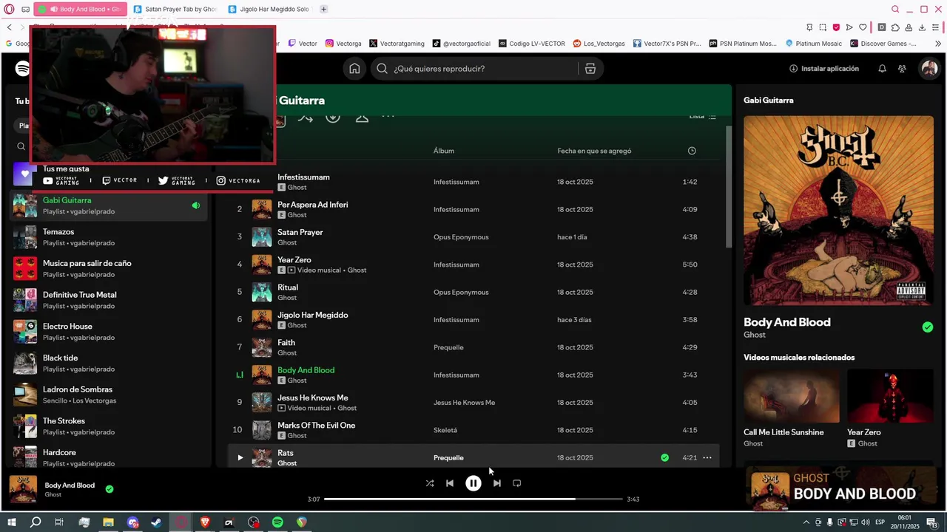Open the Jesus He Knows Me album link
The image size is (947, 532).
click(x=465, y=403)
